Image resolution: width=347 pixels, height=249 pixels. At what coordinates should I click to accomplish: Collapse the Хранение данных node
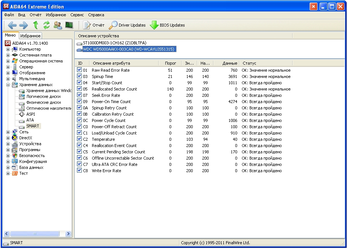coord(8,85)
